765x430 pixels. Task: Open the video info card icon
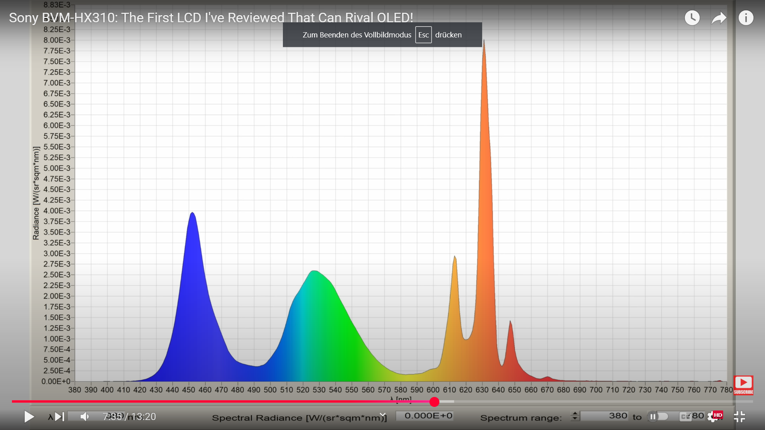pos(745,18)
